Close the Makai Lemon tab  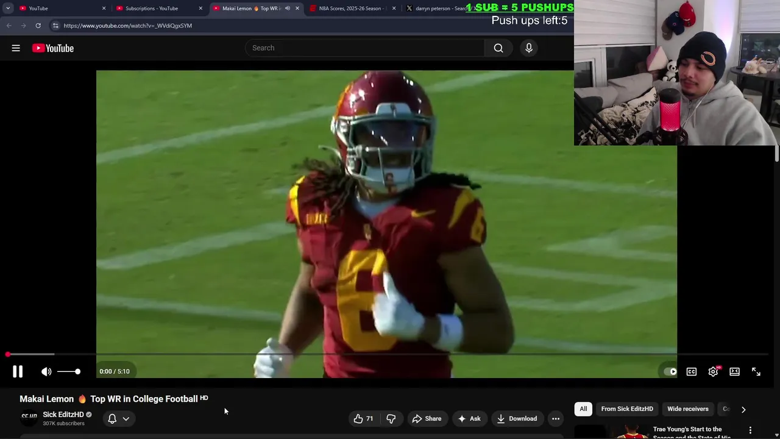tap(297, 9)
